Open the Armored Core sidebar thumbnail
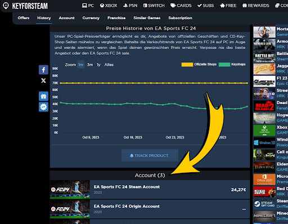This screenshot has height=224, width=288. coord(264,44)
